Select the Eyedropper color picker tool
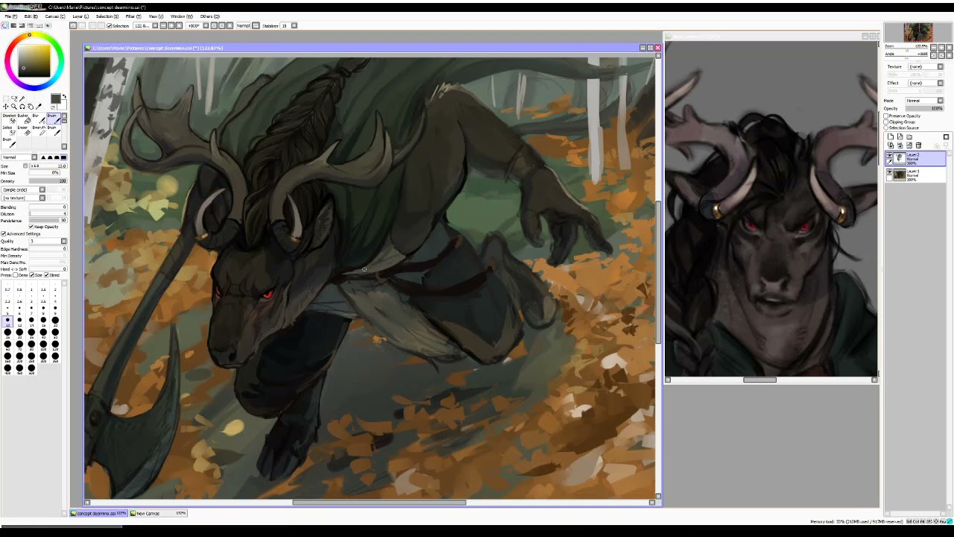The width and height of the screenshot is (954, 537). (38, 107)
